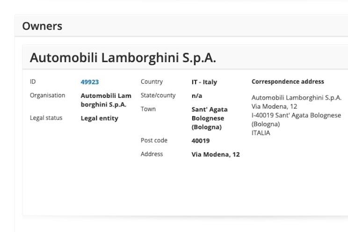Click the Owners section heading

tap(42, 26)
